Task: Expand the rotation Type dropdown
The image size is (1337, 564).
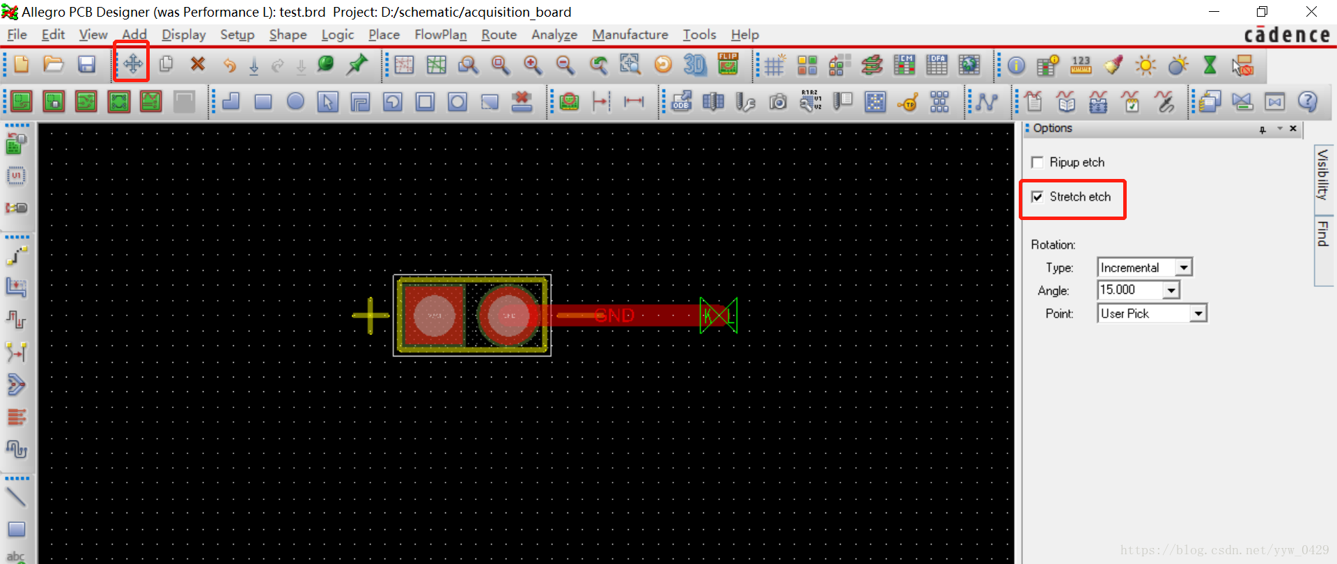Action: (x=1183, y=267)
